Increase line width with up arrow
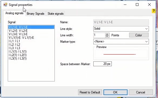This screenshot has height=98, width=158. [107, 34]
